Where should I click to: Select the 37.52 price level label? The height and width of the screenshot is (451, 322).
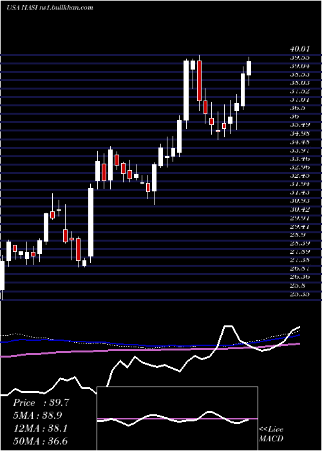pos(300,91)
